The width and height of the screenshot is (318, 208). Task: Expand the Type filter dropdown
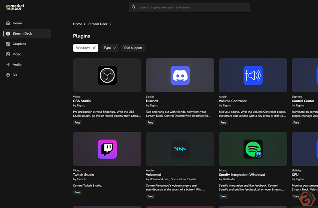tap(110, 48)
